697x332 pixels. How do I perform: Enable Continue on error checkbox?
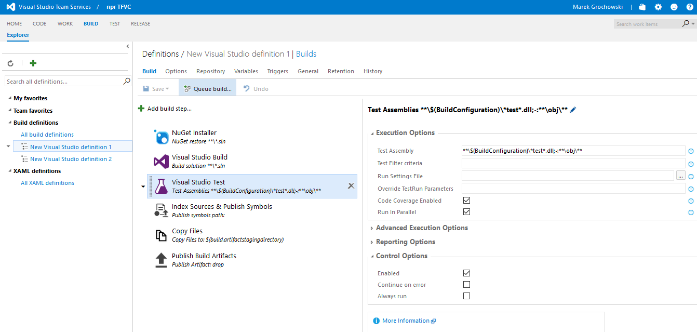click(466, 285)
